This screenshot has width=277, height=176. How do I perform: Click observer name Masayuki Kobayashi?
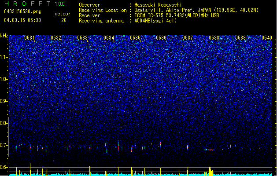point(158,5)
